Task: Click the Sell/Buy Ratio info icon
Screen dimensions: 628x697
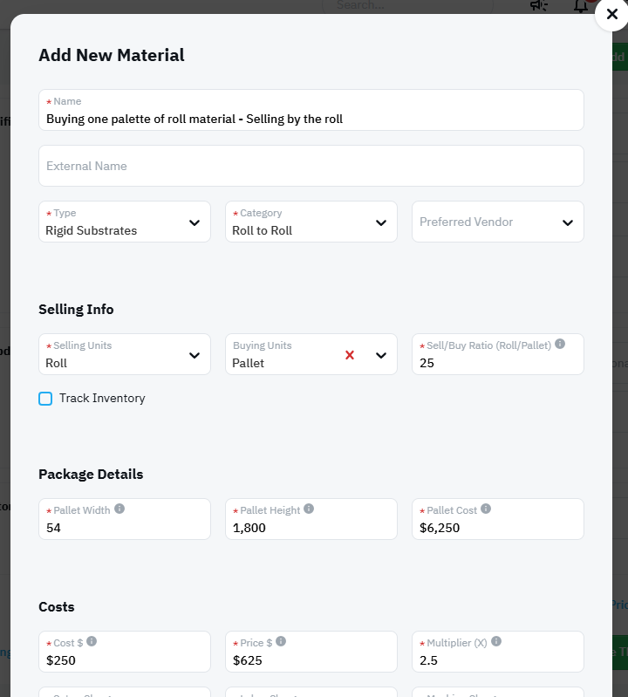Action: (x=560, y=344)
